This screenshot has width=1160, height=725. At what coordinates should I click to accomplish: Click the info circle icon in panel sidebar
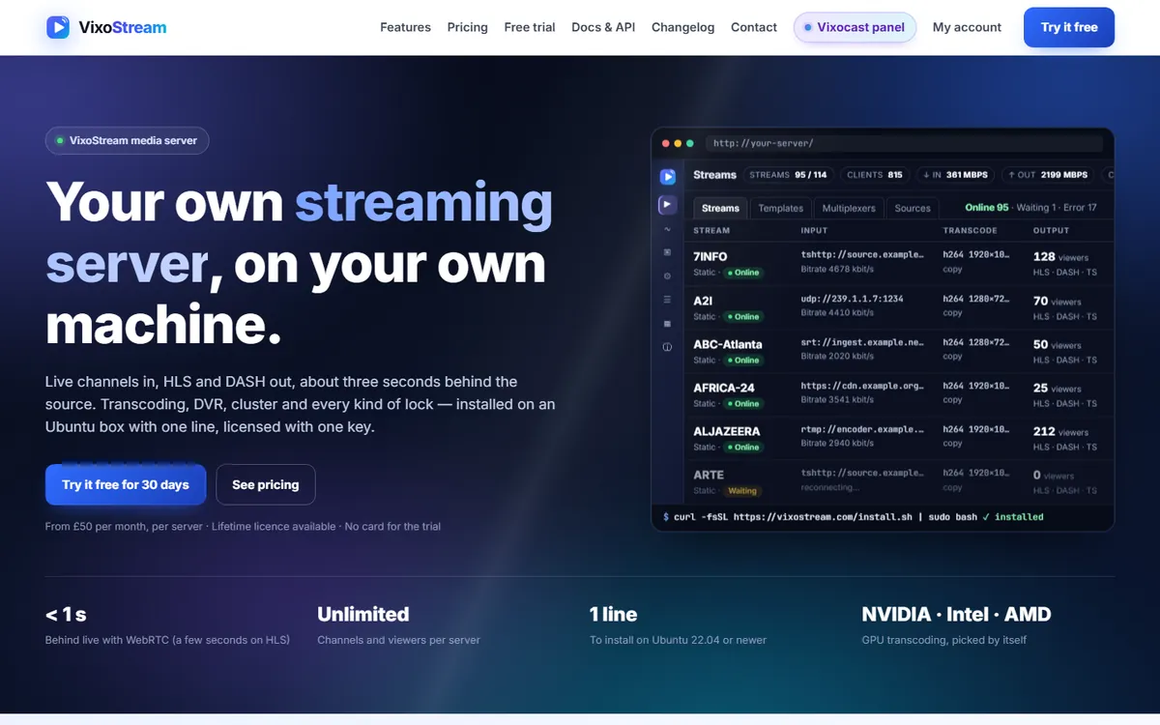pyautogui.click(x=667, y=346)
